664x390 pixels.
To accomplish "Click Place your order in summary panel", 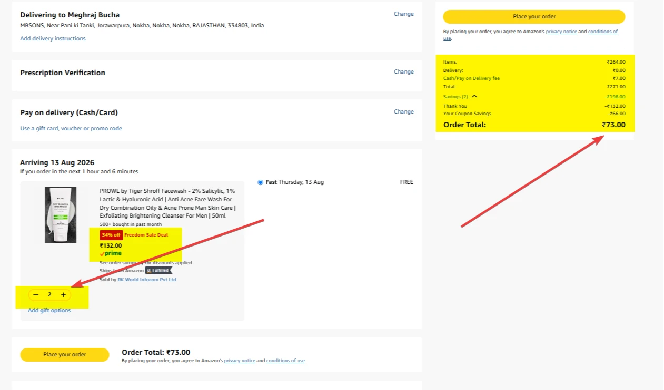I will (534, 17).
